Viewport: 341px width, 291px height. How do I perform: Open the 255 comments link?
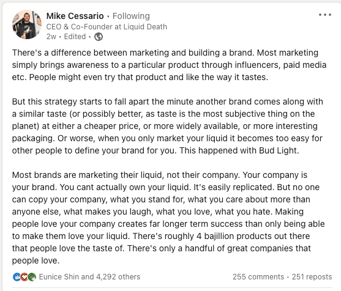[x=258, y=277]
